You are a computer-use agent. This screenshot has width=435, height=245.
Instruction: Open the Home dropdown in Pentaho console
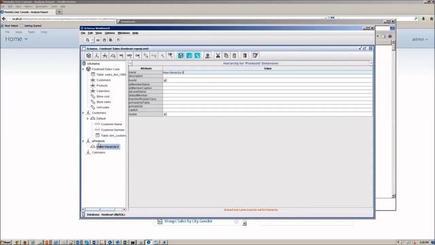16,39
